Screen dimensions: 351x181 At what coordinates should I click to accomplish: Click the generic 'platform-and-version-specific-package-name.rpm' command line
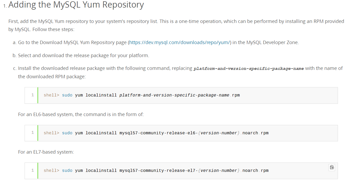coord(142,95)
